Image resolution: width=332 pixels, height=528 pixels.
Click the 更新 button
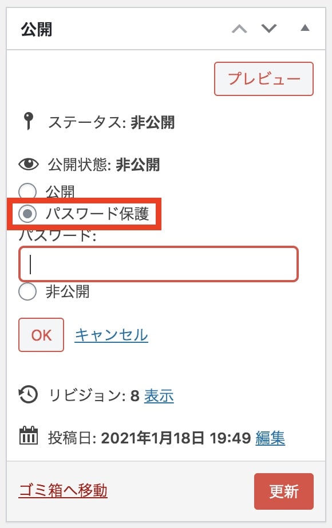[284, 491]
